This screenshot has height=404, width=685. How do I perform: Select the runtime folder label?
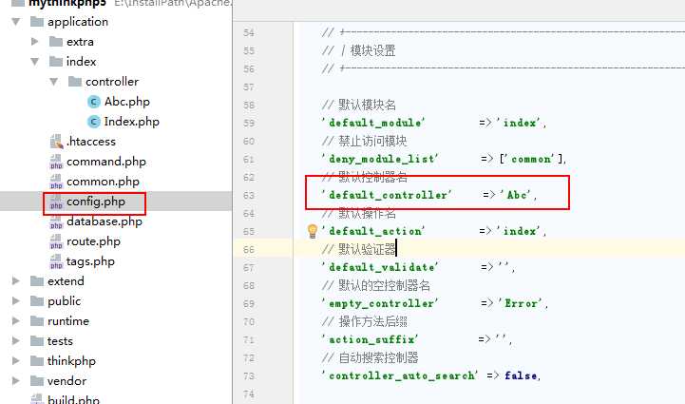[68, 321]
